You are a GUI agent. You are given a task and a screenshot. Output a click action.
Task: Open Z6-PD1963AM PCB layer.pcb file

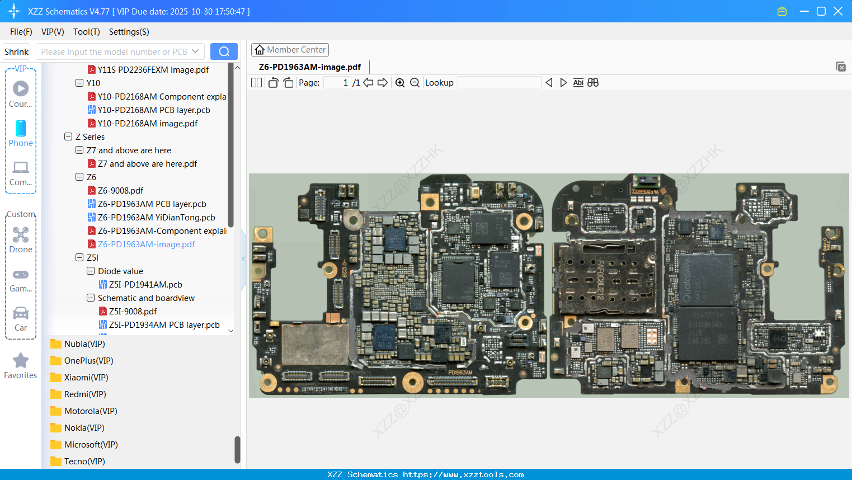(152, 204)
